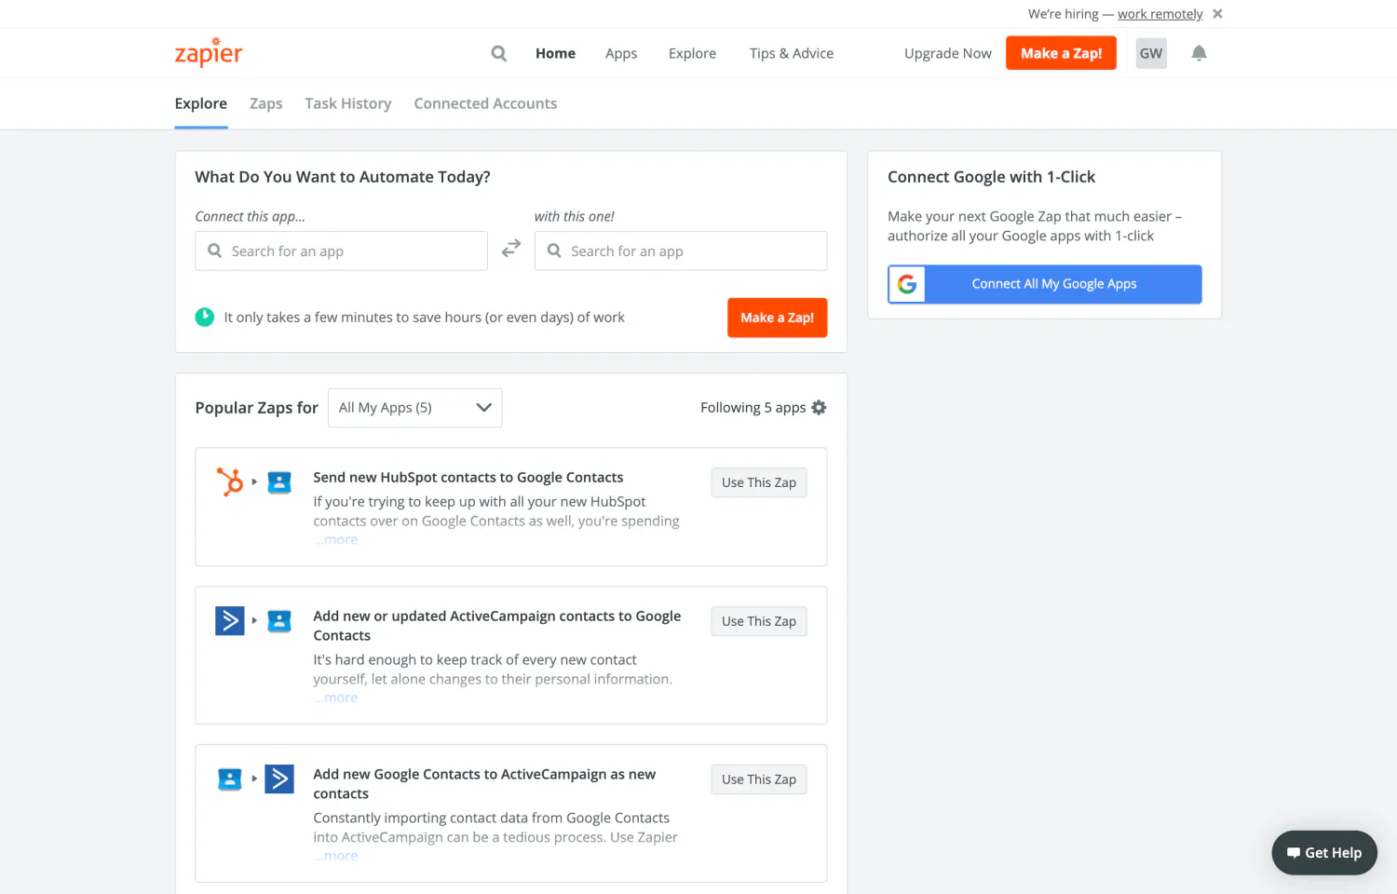The height and width of the screenshot is (894, 1397).
Task: Open the GW account avatar menu
Action: (1151, 53)
